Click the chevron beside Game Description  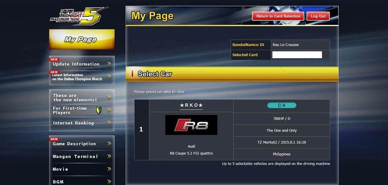coord(109,144)
